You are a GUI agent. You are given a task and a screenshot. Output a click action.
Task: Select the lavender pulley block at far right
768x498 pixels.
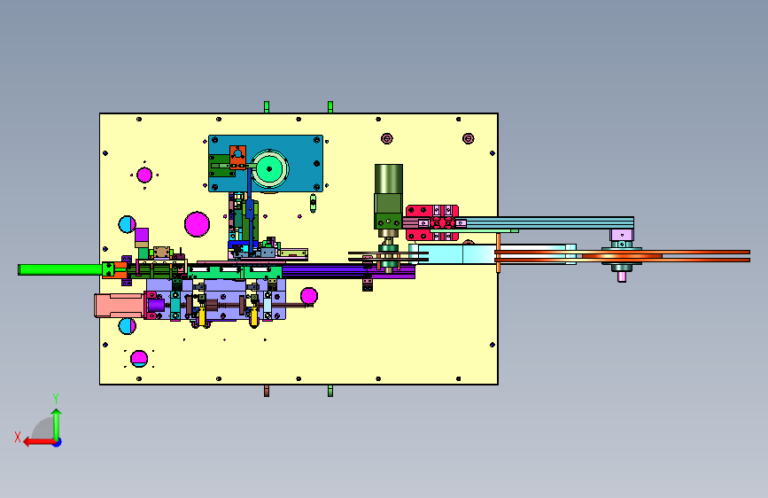622,236
